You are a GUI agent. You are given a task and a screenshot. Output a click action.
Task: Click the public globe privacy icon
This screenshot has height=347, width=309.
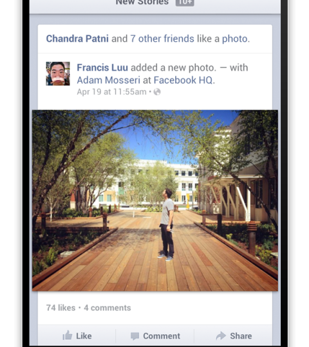pyautogui.click(x=157, y=92)
